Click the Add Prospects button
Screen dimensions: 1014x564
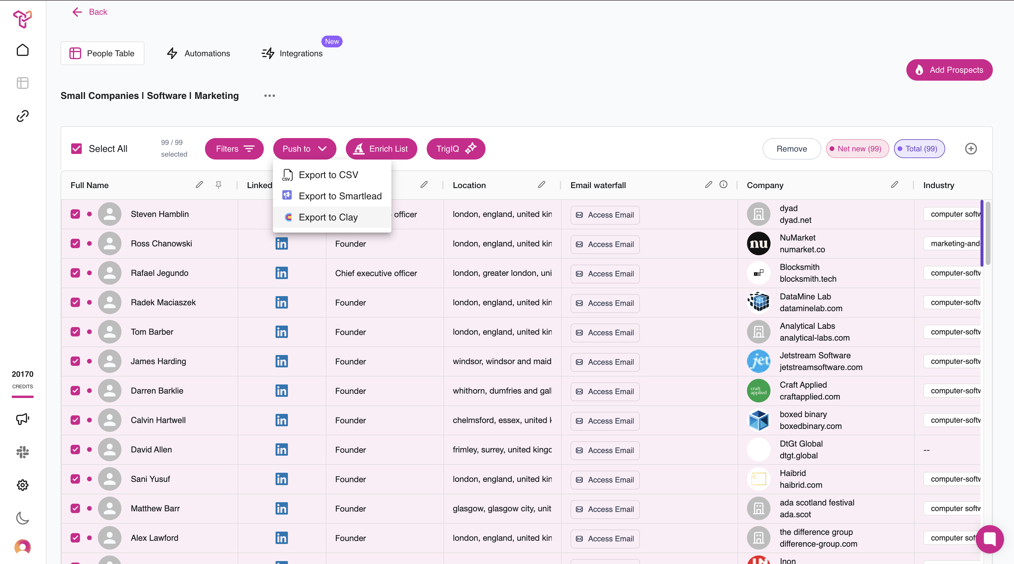tap(949, 70)
